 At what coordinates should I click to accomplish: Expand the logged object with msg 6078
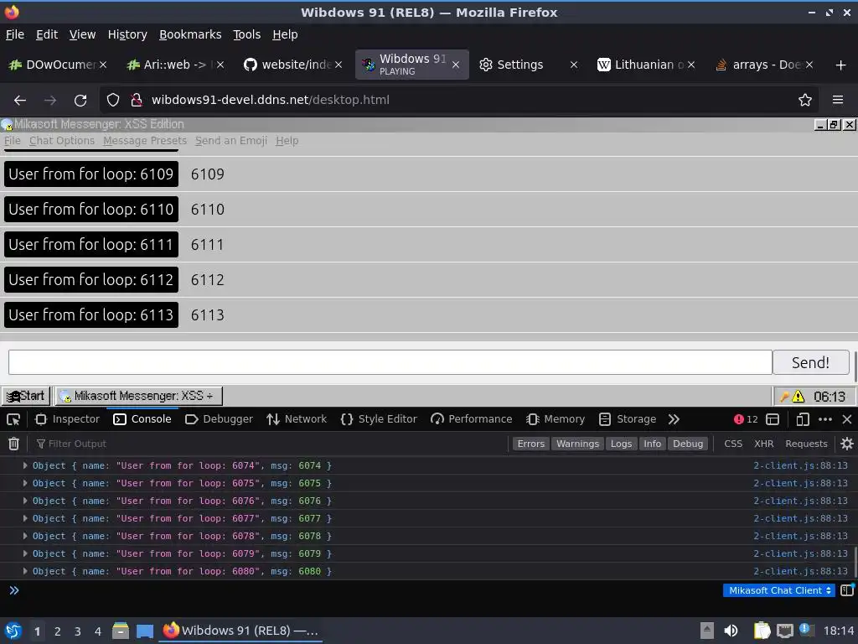coord(25,536)
